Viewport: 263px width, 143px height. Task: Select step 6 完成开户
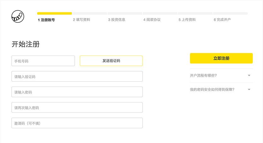pyautogui.click(x=222, y=20)
